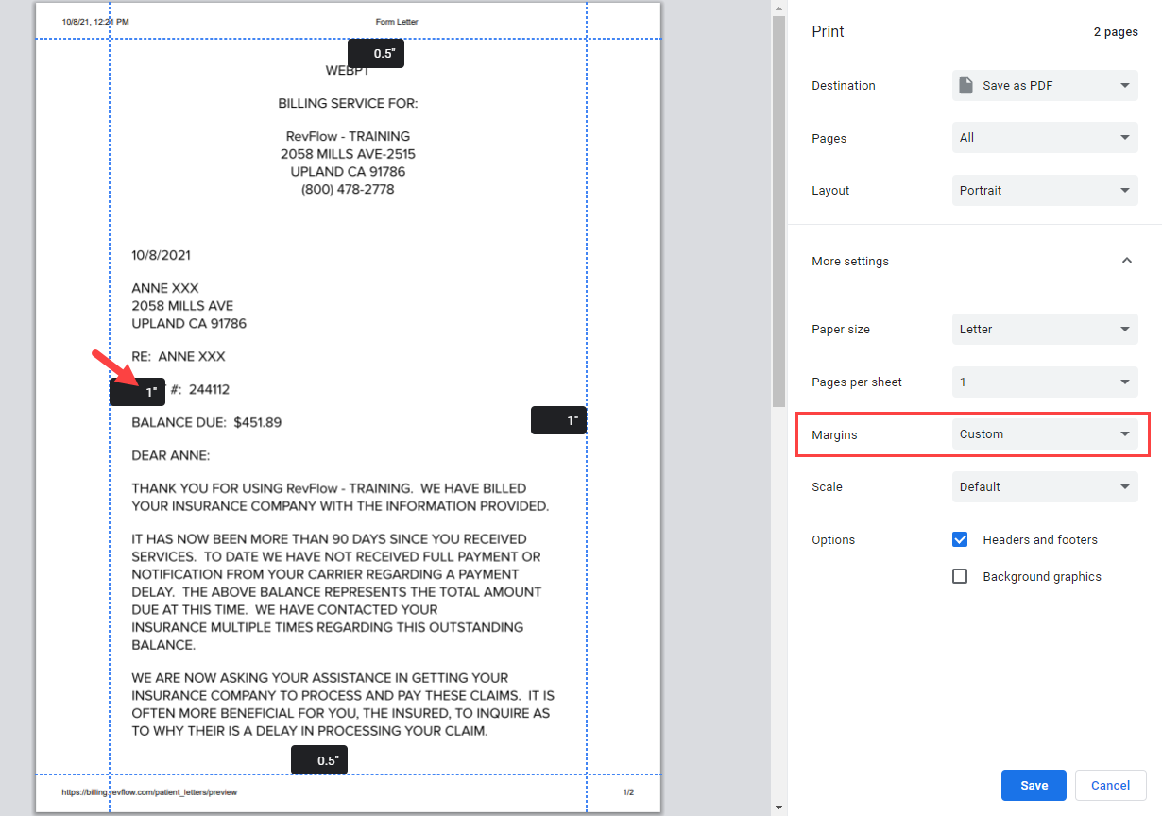
Task: Click the "BALANCE DUE: $451.89" line
Action: (207, 422)
